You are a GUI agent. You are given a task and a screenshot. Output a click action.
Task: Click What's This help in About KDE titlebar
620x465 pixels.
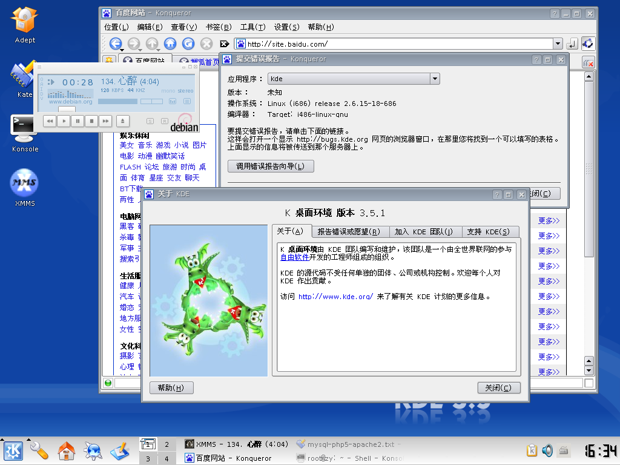497,194
